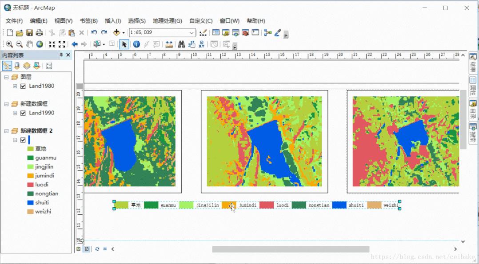Toggle Land1990 layer visibility off

(x=23, y=113)
